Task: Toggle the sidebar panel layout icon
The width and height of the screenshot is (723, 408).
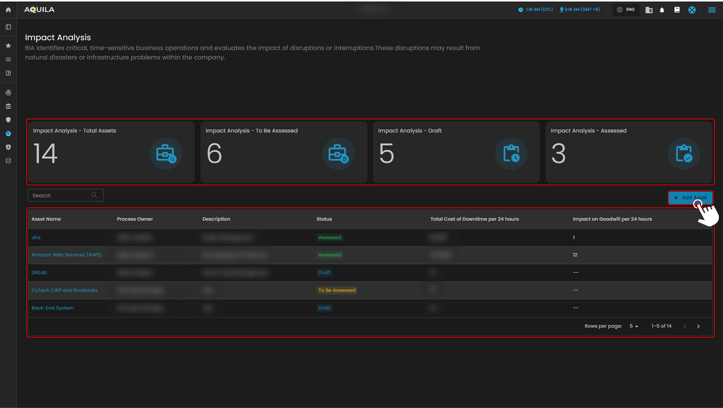Action: 8,27
